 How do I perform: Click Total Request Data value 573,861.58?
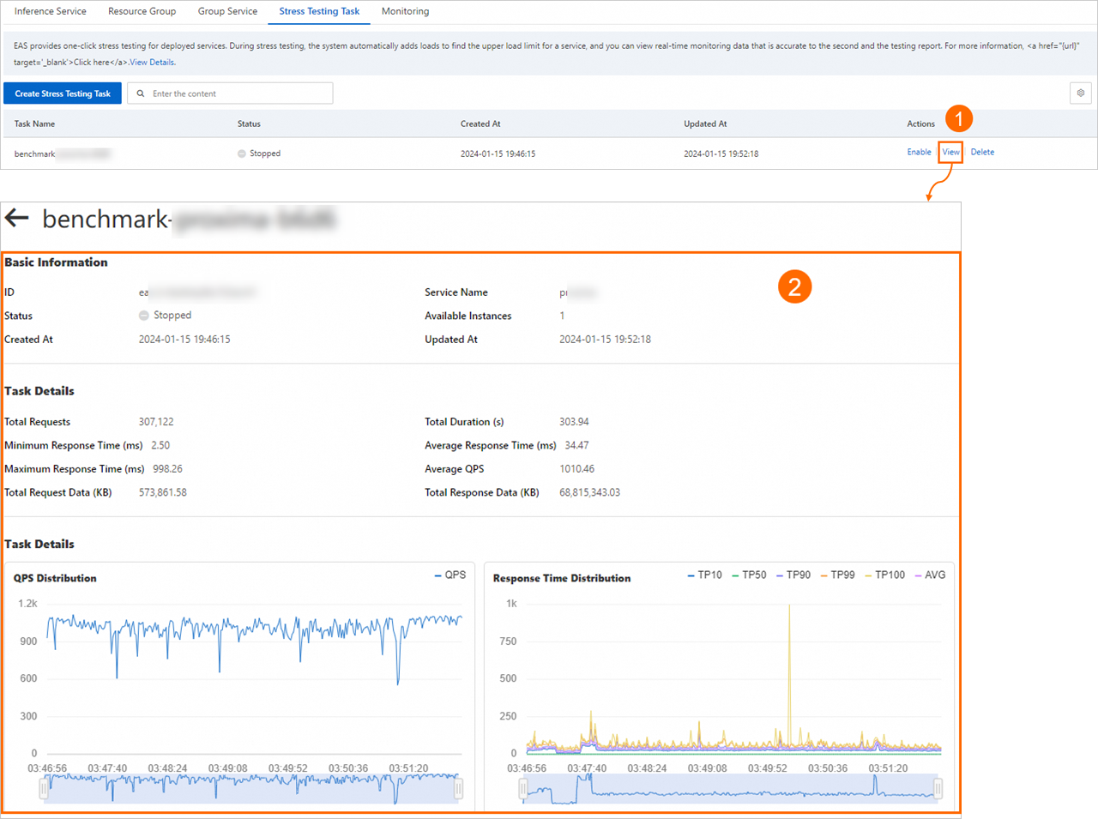tap(162, 492)
